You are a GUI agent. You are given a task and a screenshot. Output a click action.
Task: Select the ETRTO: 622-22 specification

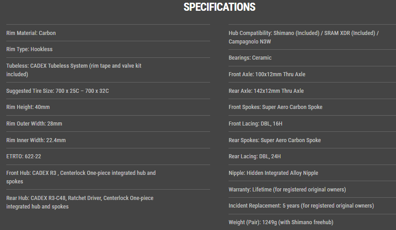(24, 156)
